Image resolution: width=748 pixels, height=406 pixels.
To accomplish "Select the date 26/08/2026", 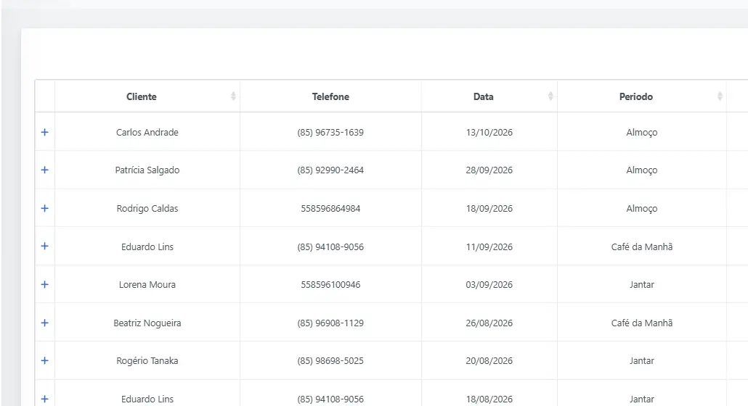I will click(x=489, y=323).
